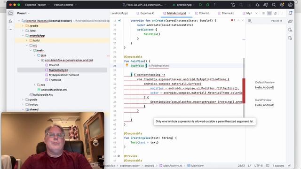Open the Gradle tool window icon
Image resolution: width=301 pixels, height=169 pixels.
[x=290, y=21]
